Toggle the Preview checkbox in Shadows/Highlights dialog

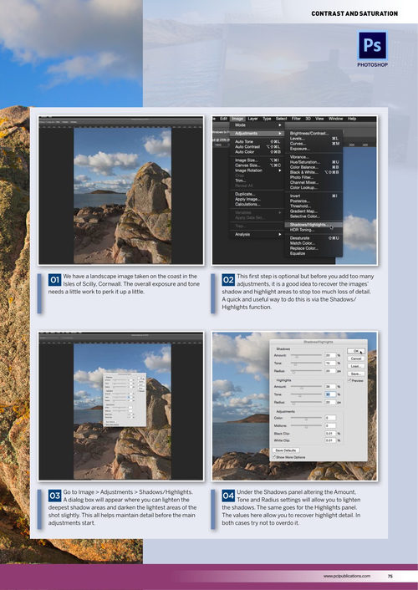349,381
